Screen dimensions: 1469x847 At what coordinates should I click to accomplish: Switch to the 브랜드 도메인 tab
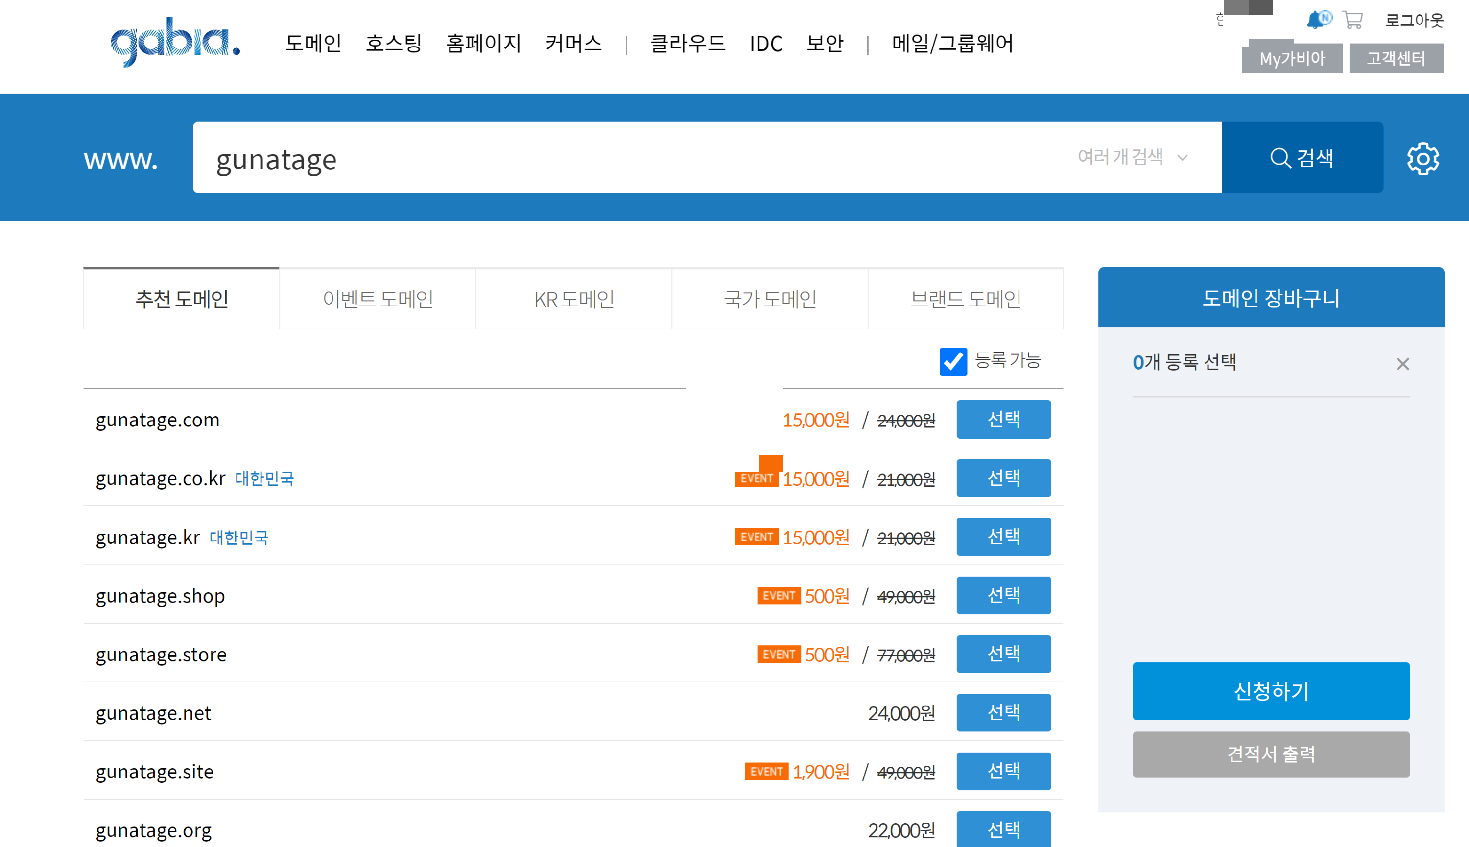point(965,299)
